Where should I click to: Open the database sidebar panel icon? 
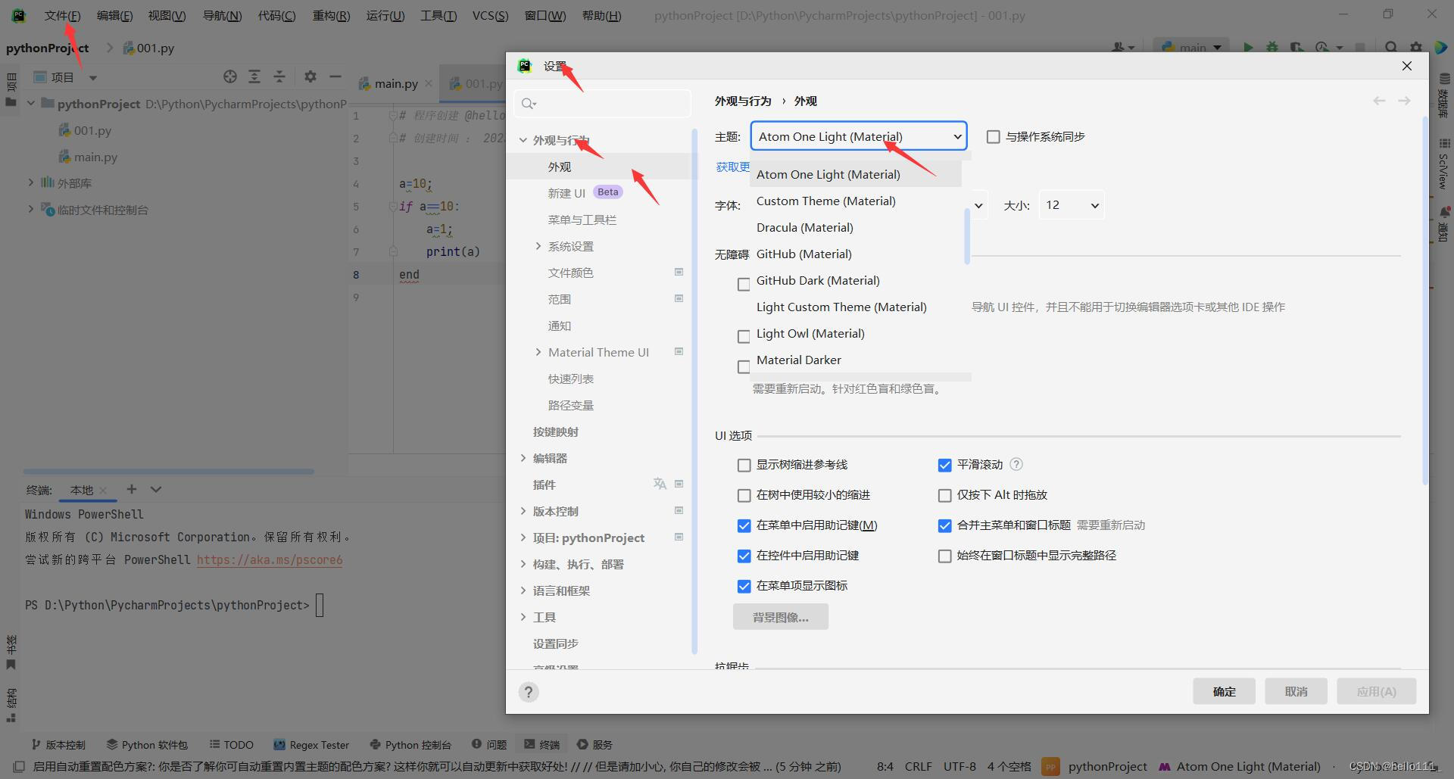[x=1444, y=95]
